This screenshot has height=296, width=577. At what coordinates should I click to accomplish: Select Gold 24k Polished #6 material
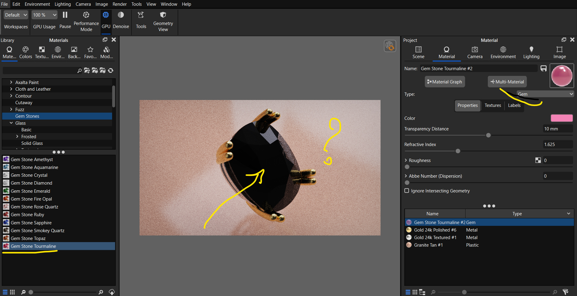tap(489, 230)
